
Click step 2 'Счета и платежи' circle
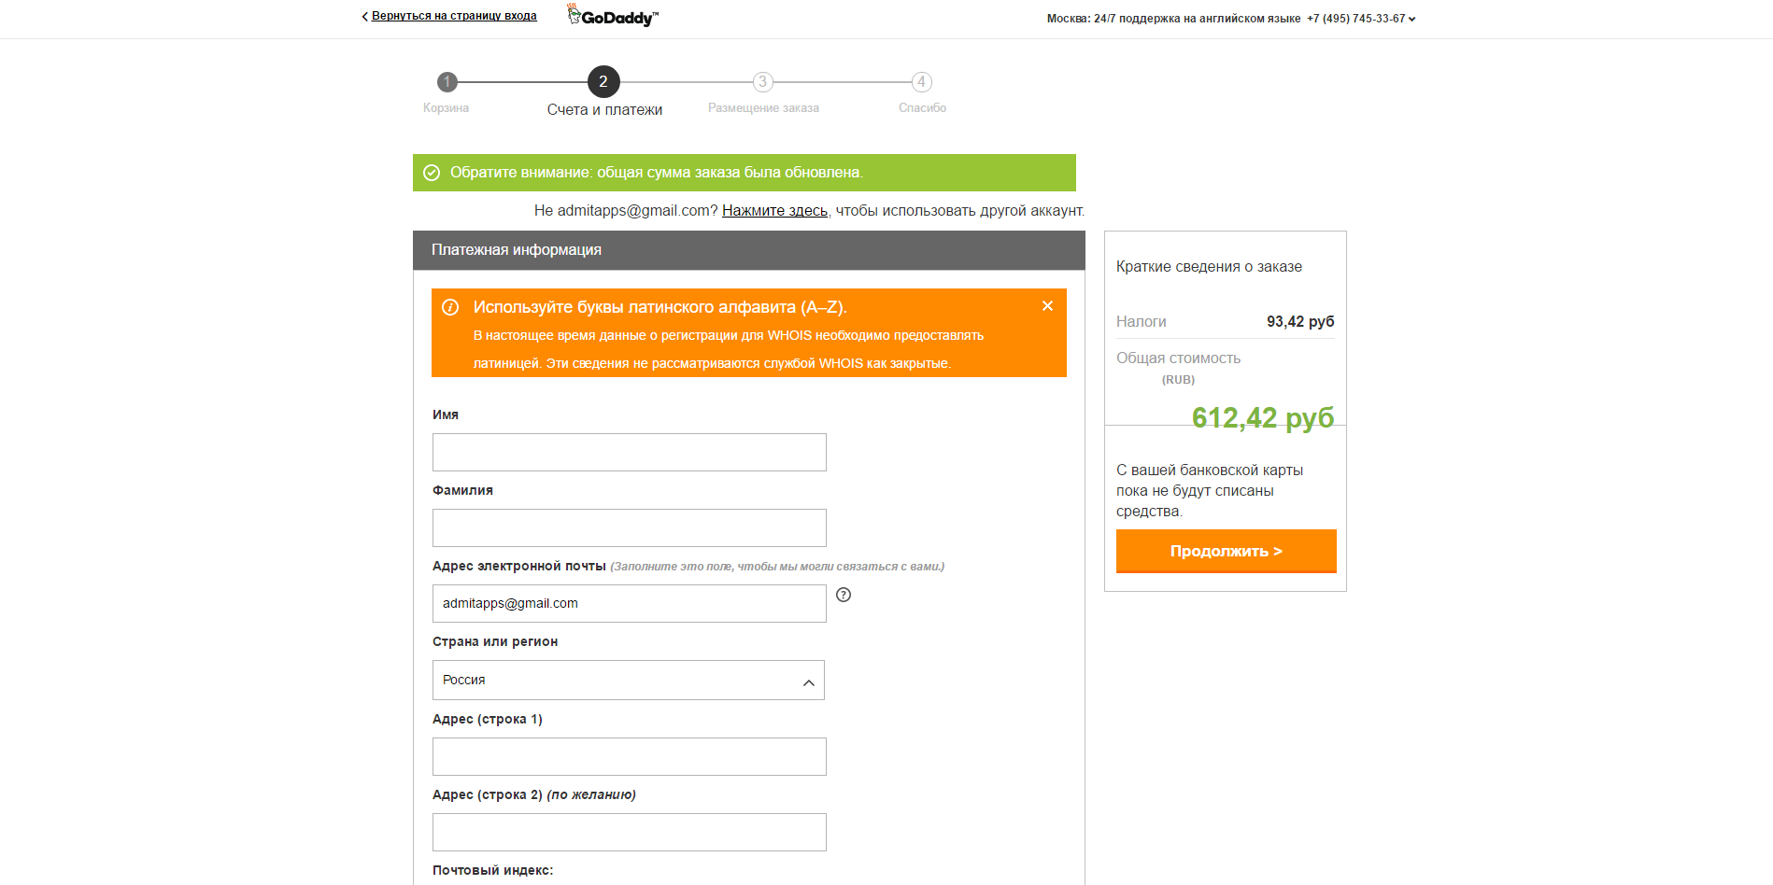(x=603, y=81)
